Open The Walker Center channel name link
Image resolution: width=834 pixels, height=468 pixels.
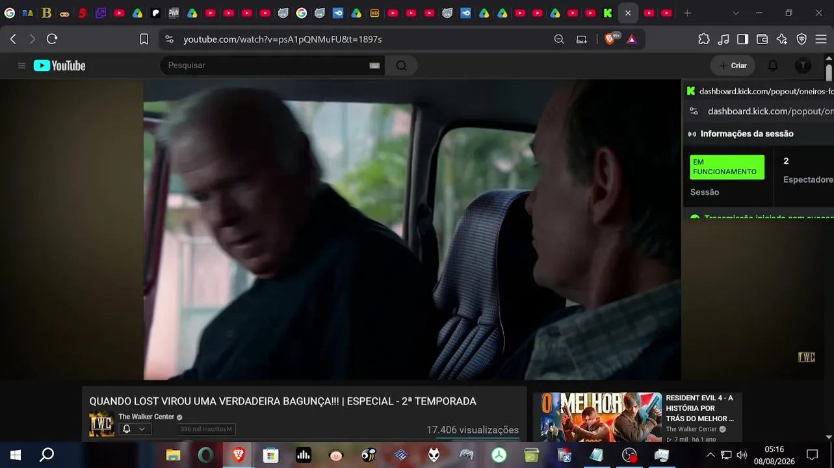(x=146, y=417)
